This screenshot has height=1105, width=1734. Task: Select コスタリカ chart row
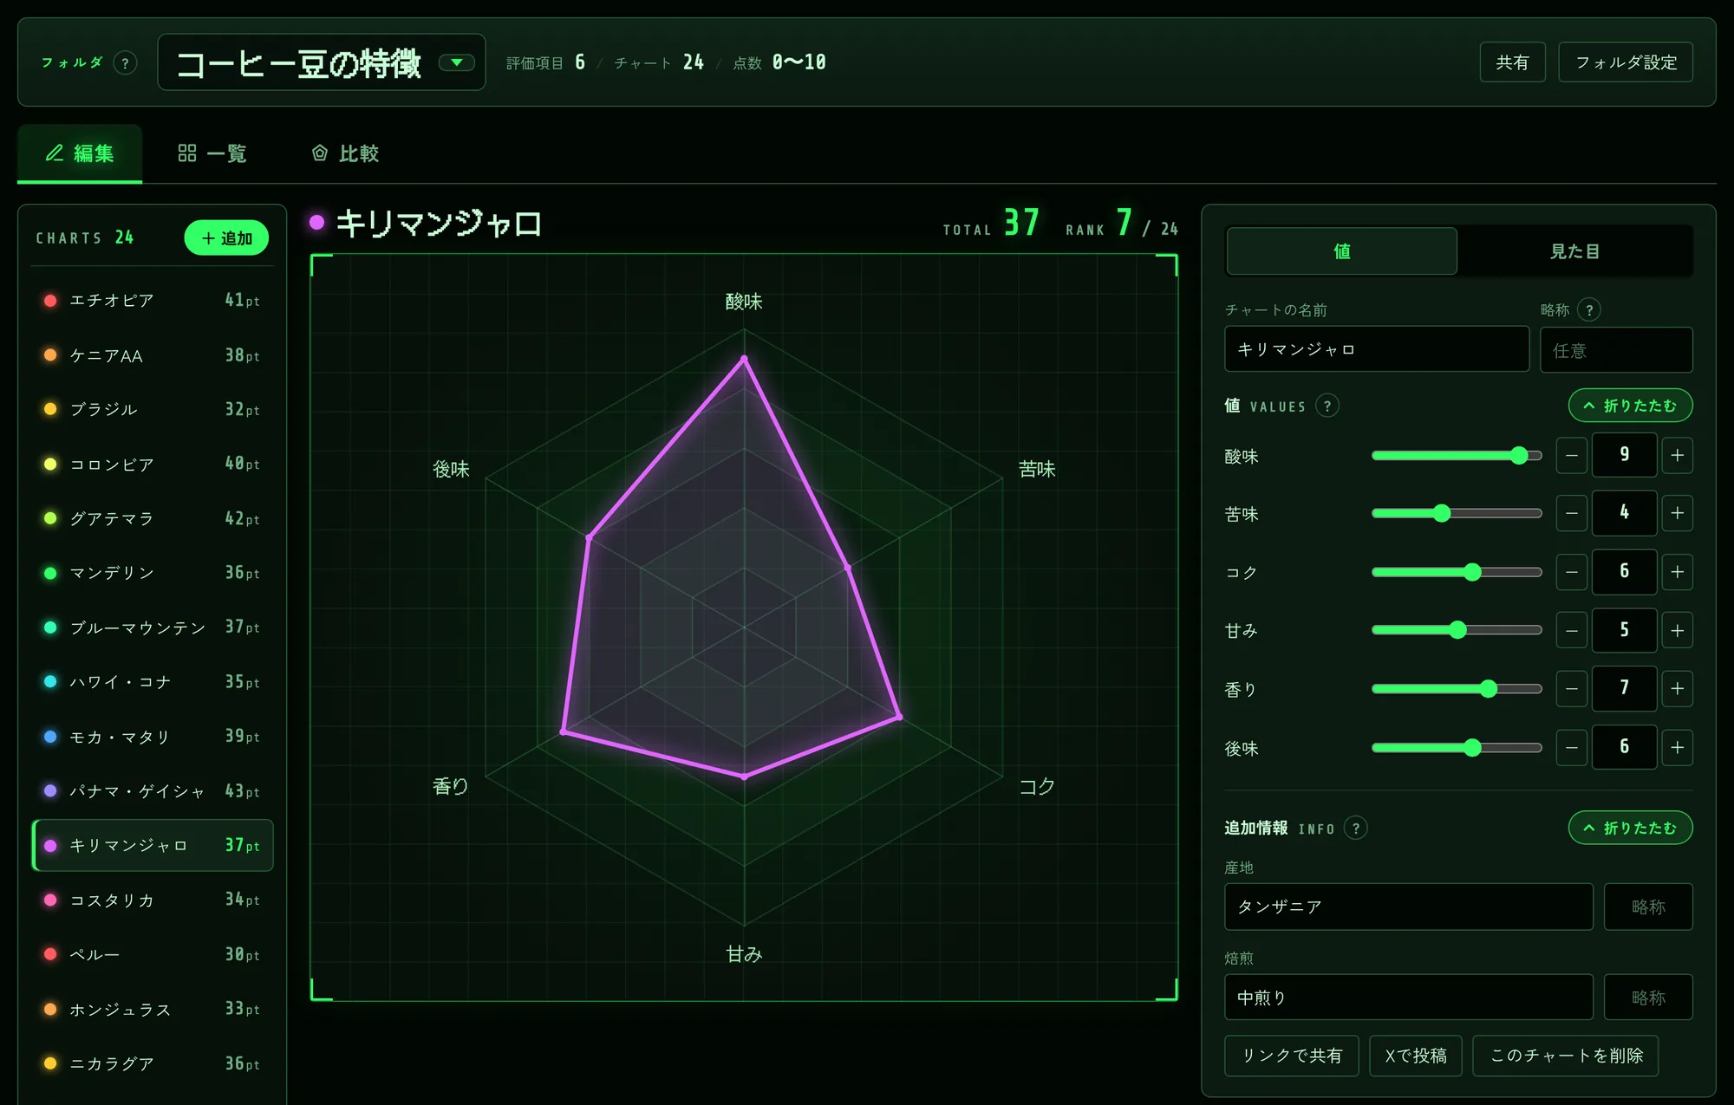pos(153,900)
